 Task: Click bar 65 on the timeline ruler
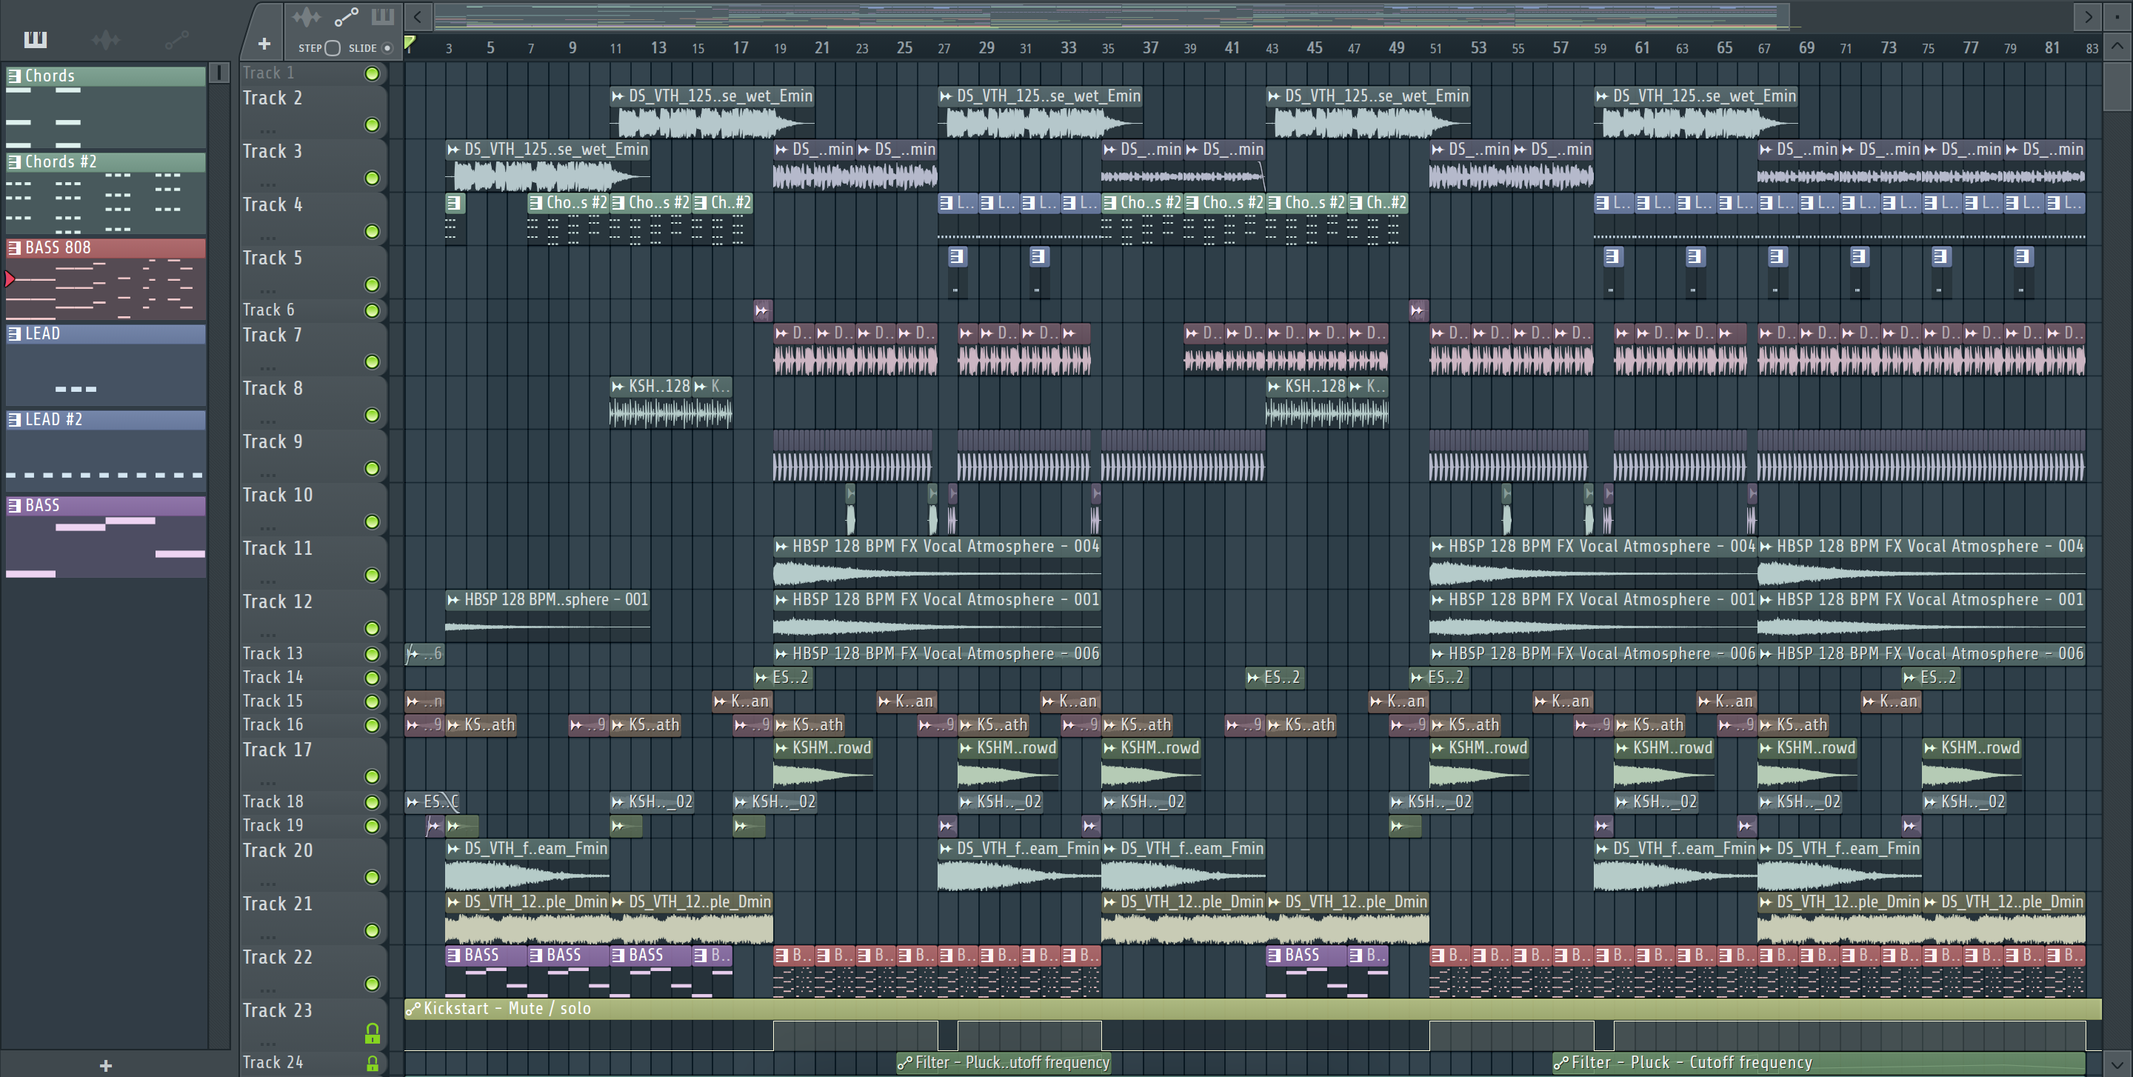coord(1724,48)
